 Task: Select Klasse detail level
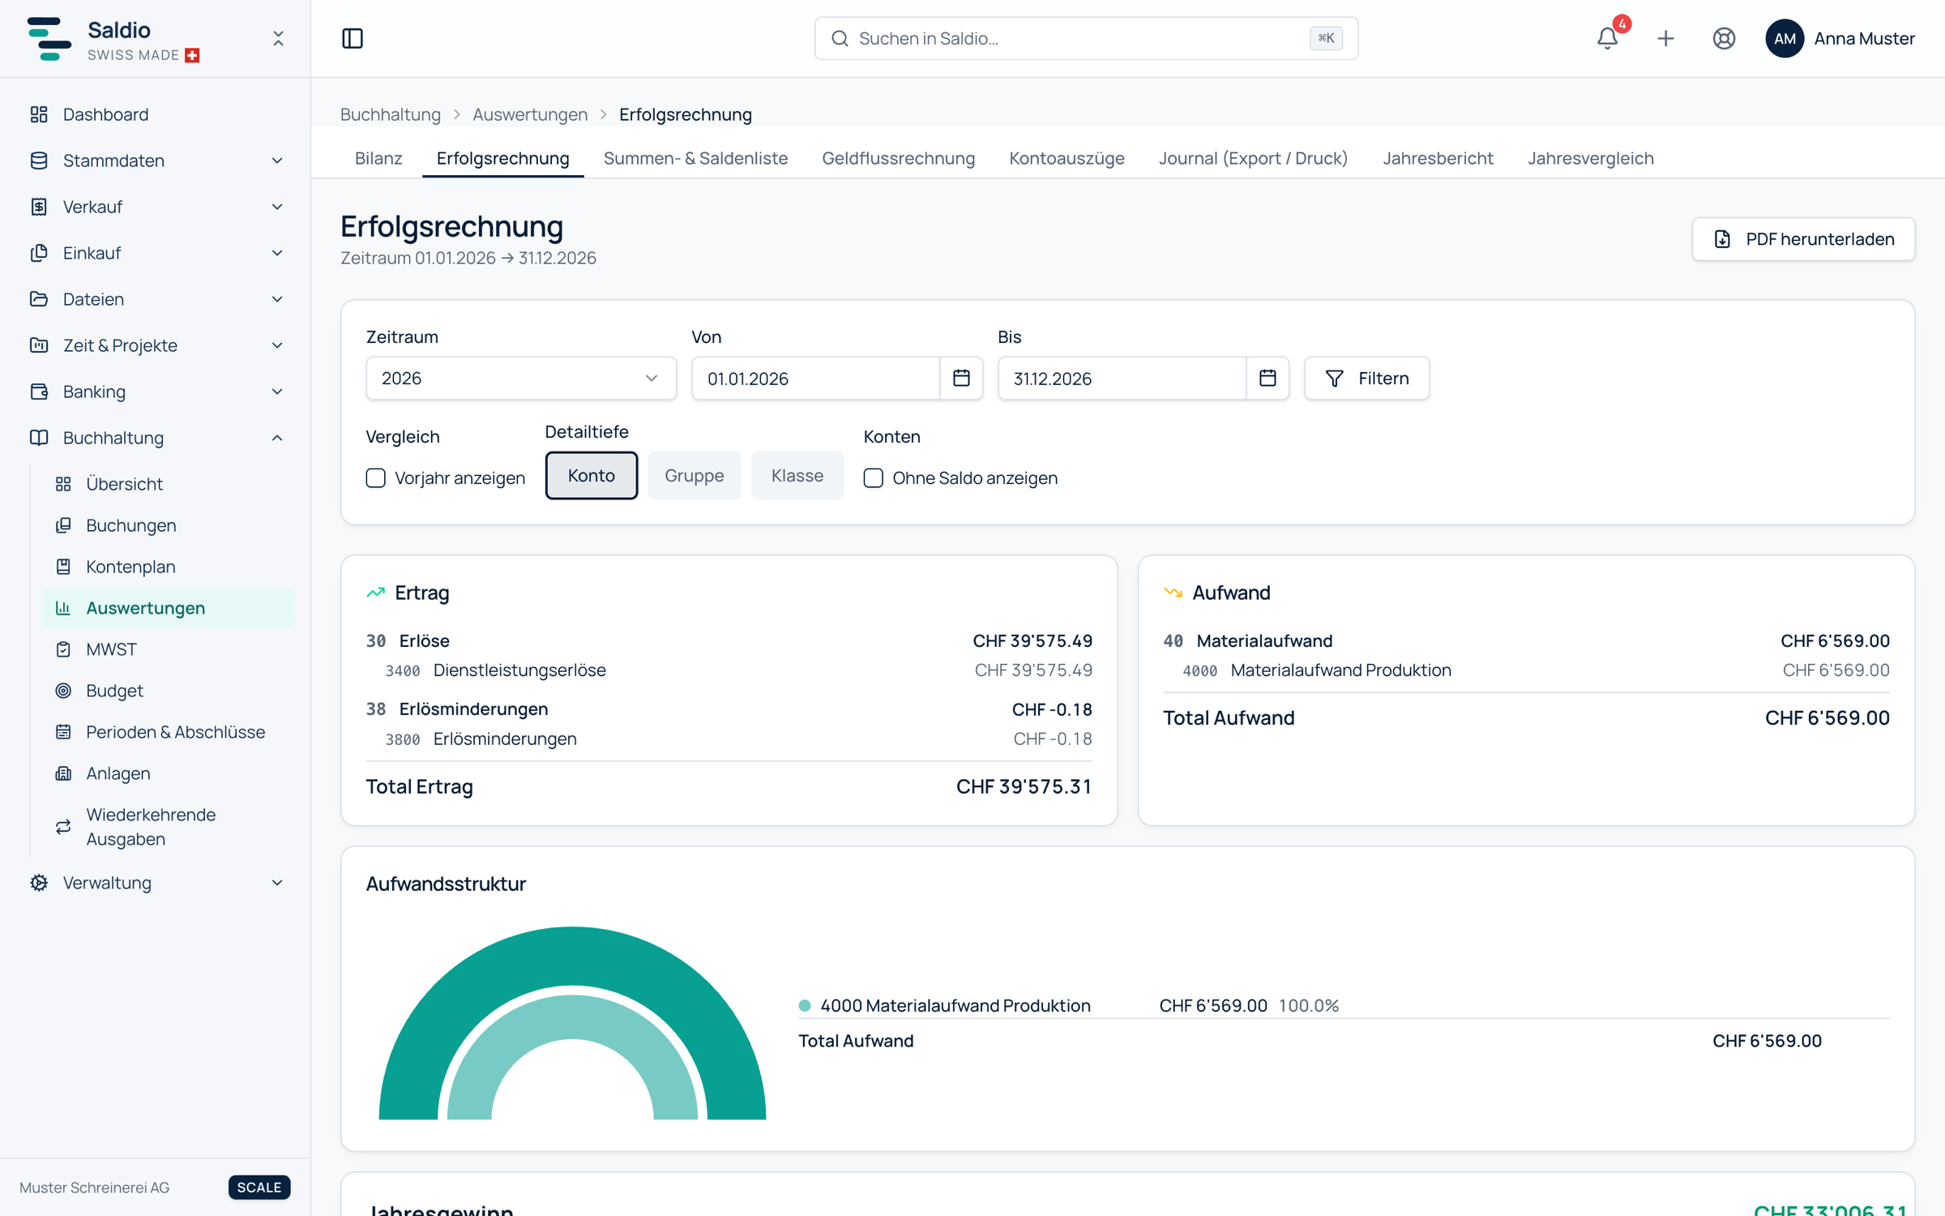pyautogui.click(x=797, y=476)
